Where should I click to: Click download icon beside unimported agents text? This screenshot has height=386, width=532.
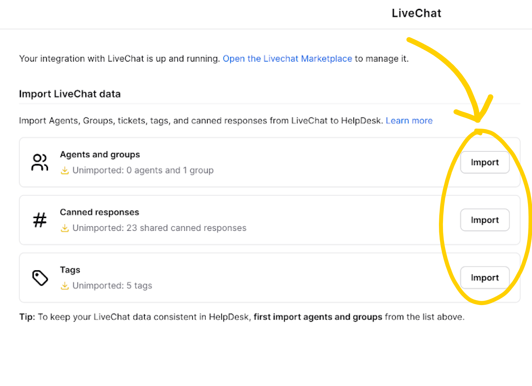(x=65, y=170)
